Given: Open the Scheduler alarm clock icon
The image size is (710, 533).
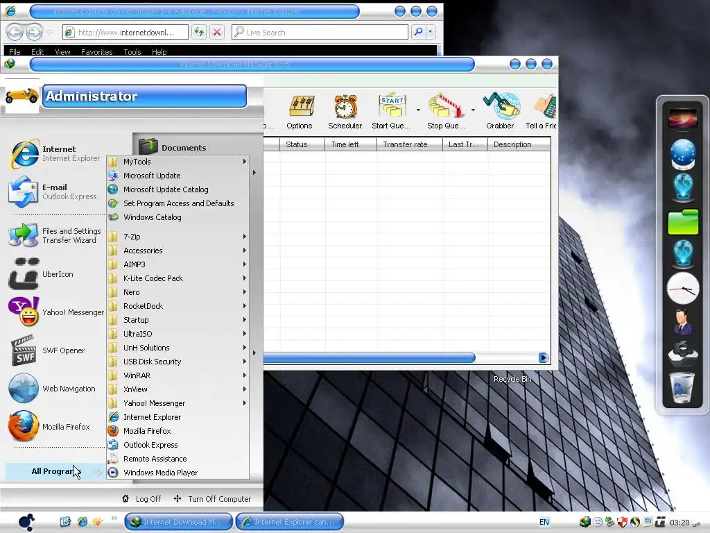Looking at the screenshot, I should pos(345,107).
